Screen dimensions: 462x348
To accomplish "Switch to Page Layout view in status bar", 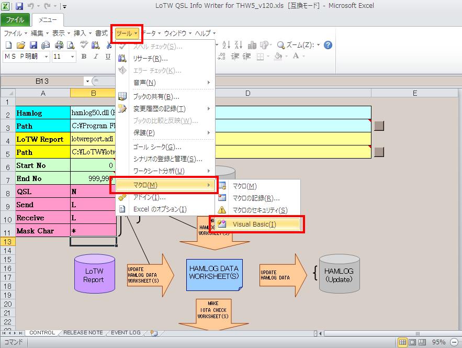I will tap(412, 342).
